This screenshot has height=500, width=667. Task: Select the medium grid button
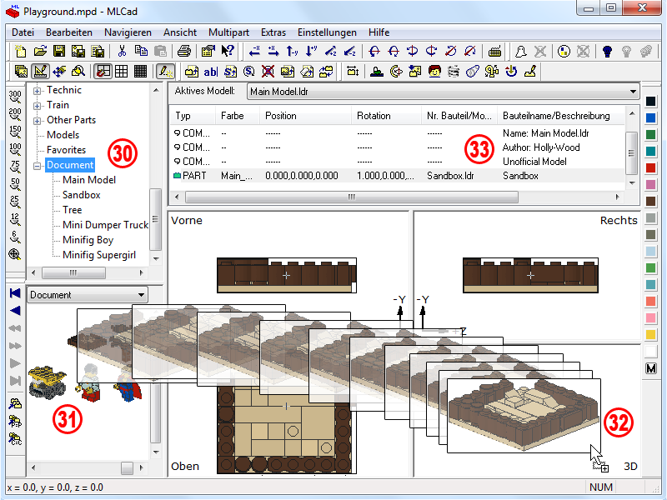pyautogui.click(x=122, y=72)
